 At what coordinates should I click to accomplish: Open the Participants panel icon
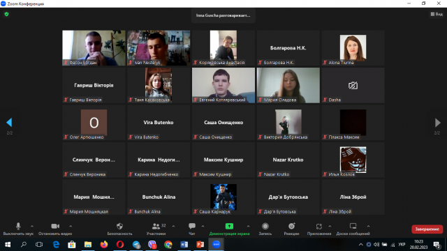[156, 226]
